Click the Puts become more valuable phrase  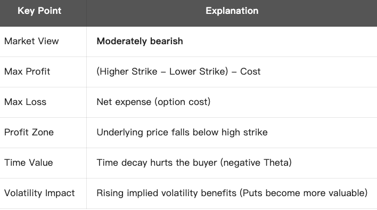[x=304, y=193]
